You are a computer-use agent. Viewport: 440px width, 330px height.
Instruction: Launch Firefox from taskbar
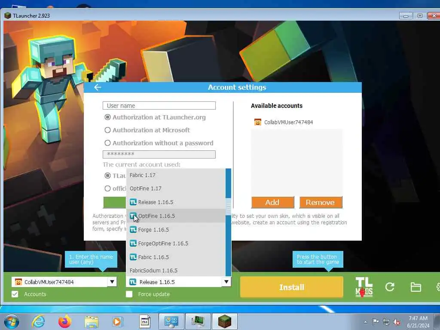coord(65,321)
